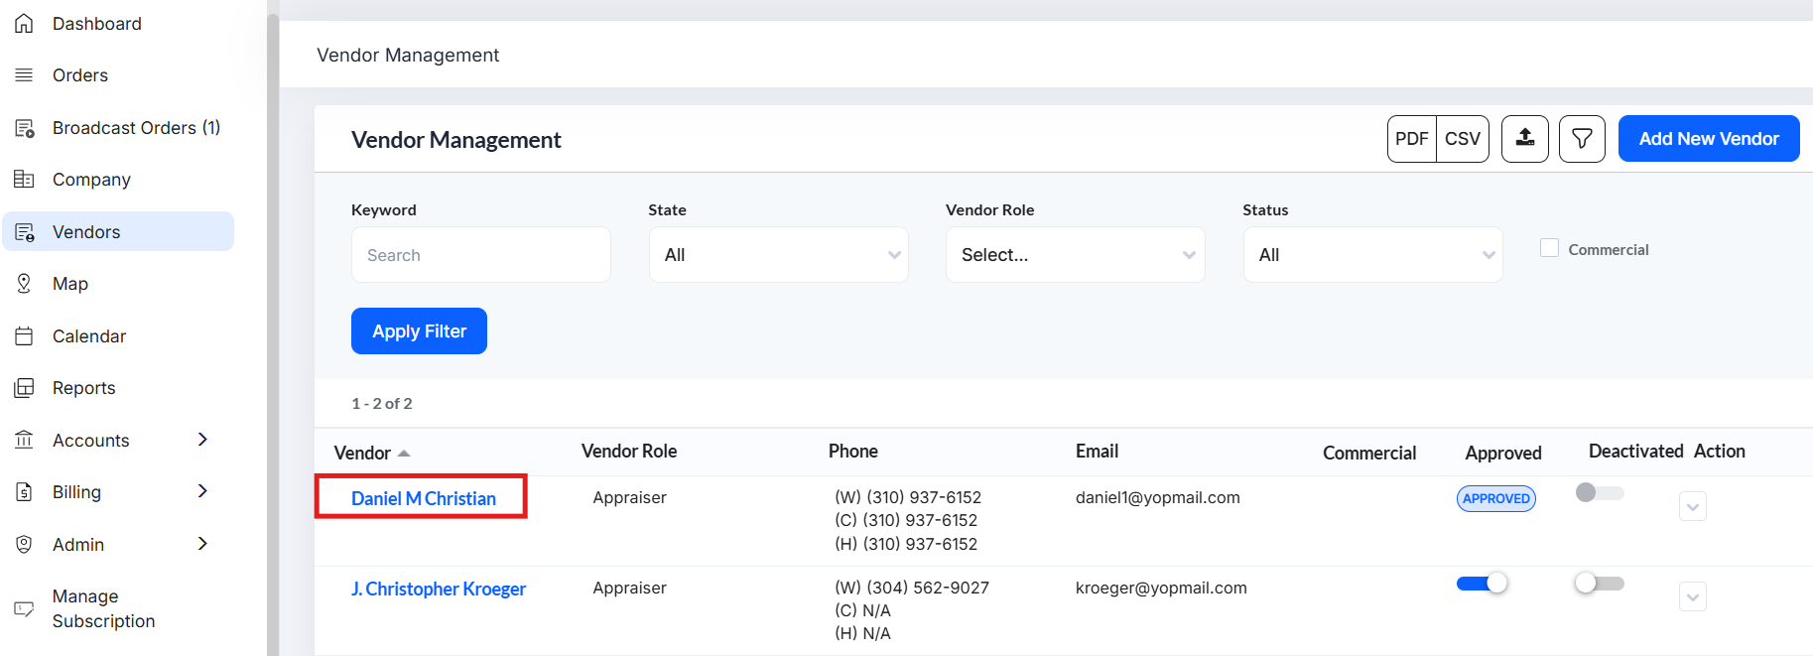Click the Manage Subscription icon
The width and height of the screenshot is (1813, 656).
pyautogui.click(x=24, y=608)
